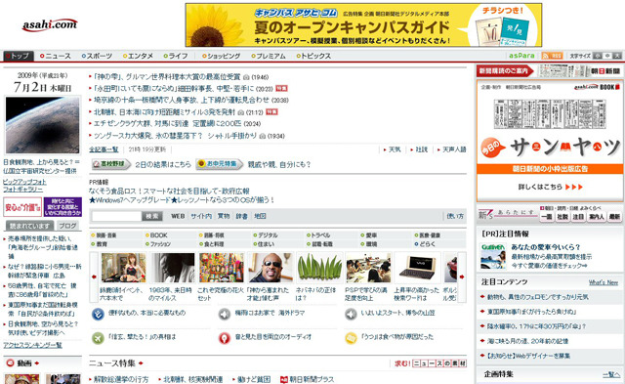Click the 検索 search button

point(152,216)
